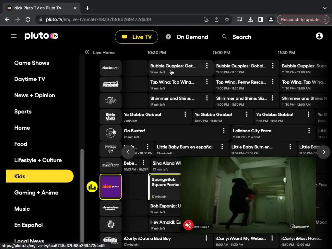Screen dimensions: 332x249
Task: Click the install app icon in address bar
Action: tap(206, 19)
